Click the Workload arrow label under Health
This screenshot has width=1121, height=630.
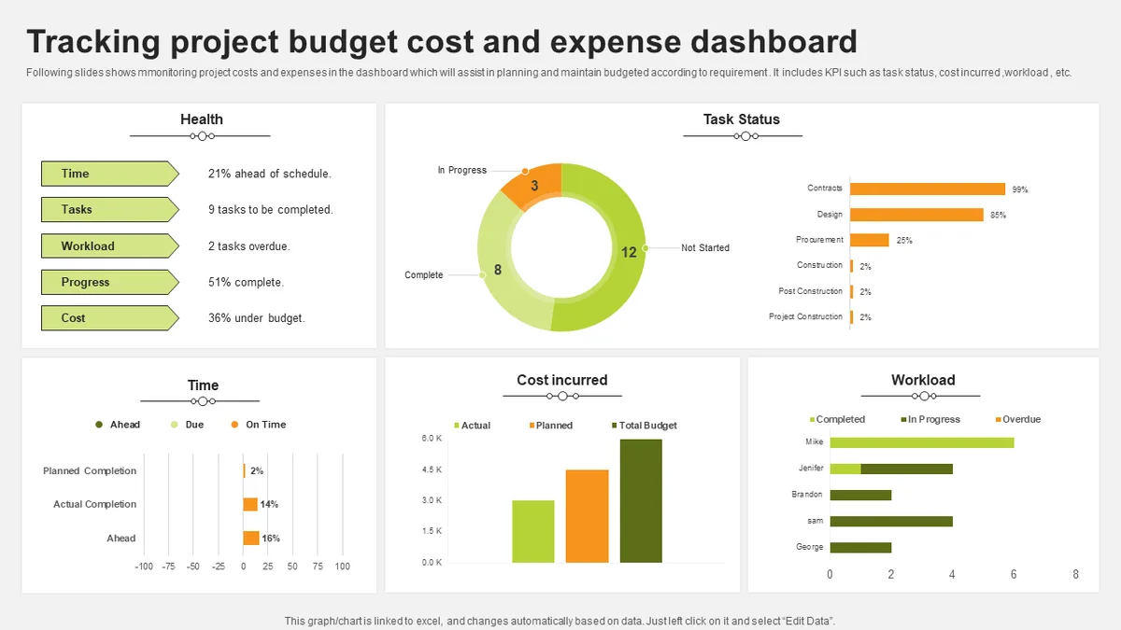coord(109,245)
